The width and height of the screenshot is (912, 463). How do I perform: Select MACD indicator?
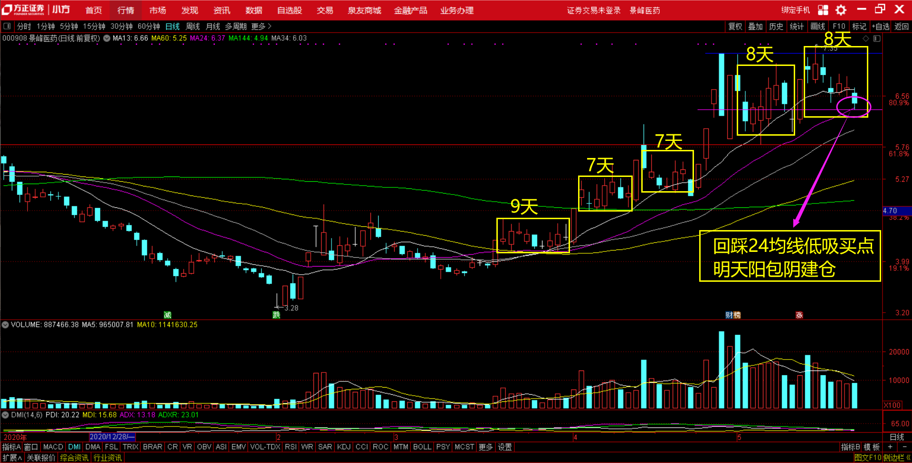pos(53,447)
